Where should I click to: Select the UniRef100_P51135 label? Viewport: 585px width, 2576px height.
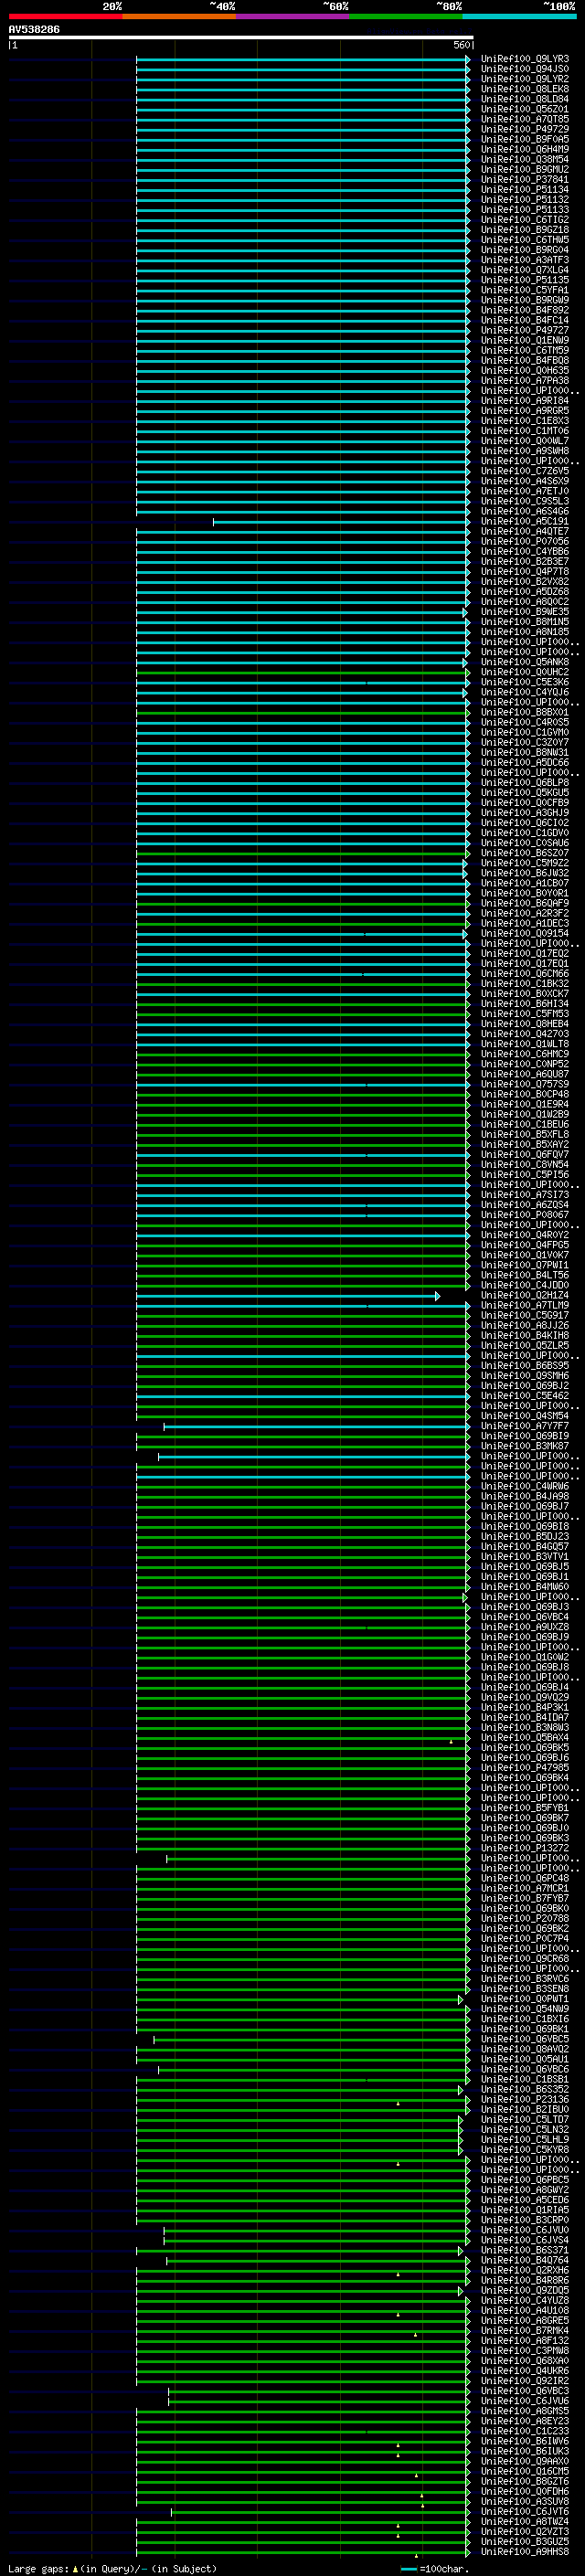[x=525, y=280]
